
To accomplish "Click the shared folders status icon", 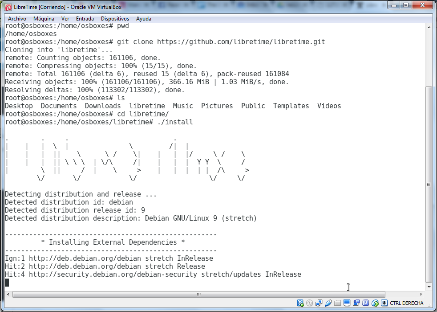I will pos(337,303).
